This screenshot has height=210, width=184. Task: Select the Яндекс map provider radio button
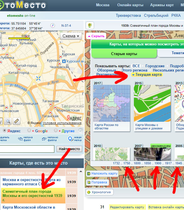(5, 131)
